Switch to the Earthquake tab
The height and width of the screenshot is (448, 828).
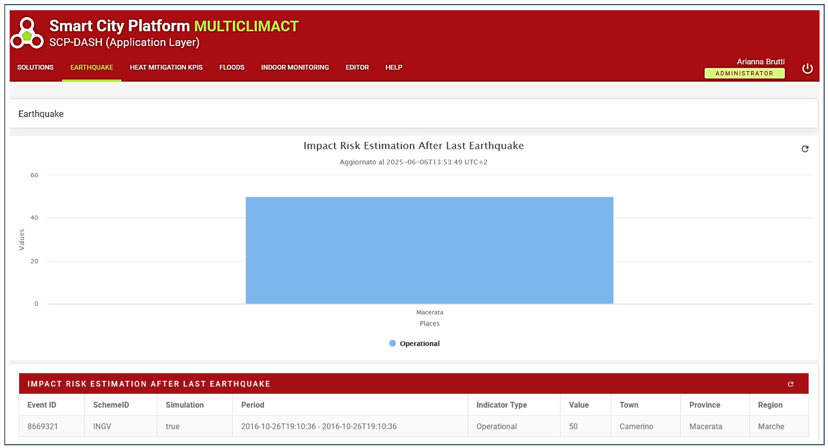[x=92, y=68]
